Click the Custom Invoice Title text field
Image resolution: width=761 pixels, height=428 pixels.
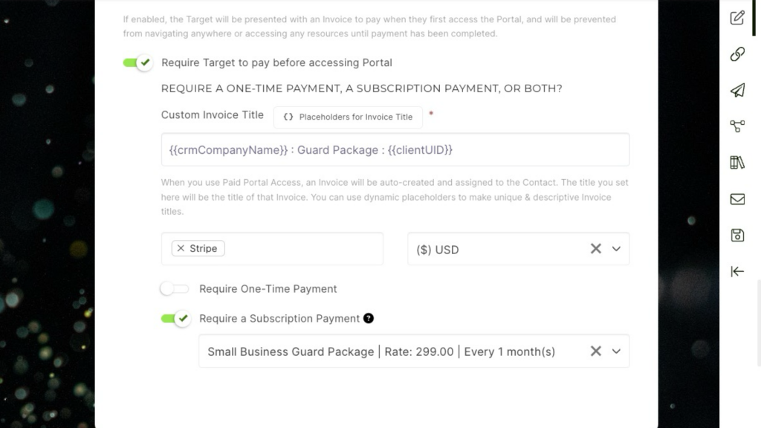tap(395, 150)
